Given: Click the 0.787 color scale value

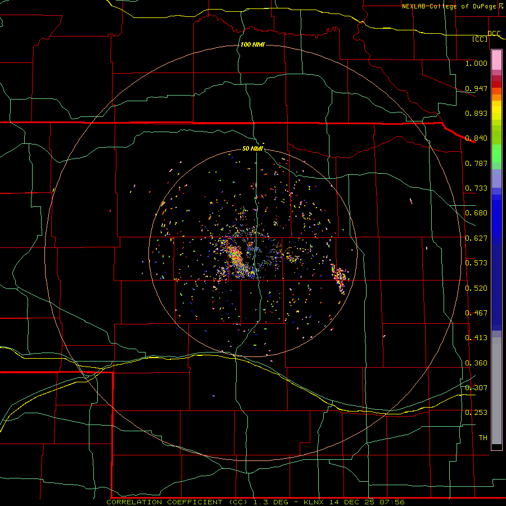Looking at the screenshot, I should point(476,163).
